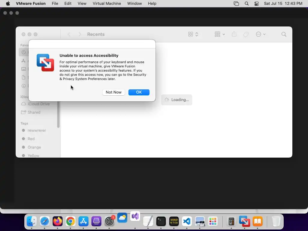Click the Finder Tags toolbar icon
This screenshot has width=308, height=231.
point(246,34)
